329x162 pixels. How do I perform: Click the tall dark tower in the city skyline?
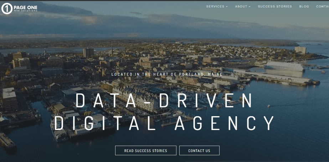[88, 53]
